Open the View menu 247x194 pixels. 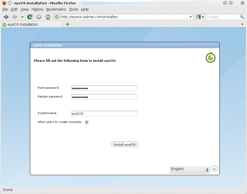coord(24,9)
